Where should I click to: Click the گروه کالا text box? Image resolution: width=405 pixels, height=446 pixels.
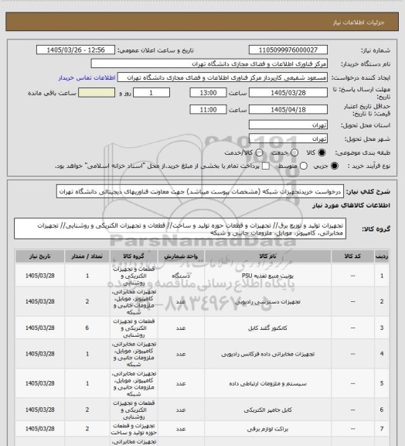pyautogui.click(x=180, y=228)
